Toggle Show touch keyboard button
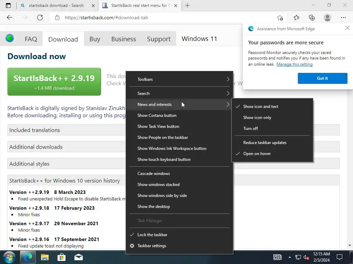Image resolution: width=353 pixels, height=264 pixels. coord(179,159)
